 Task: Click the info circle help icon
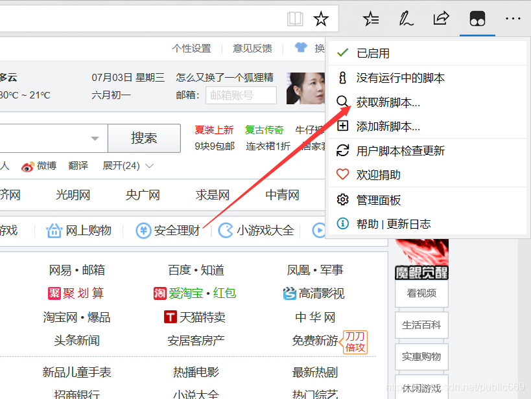pos(343,223)
